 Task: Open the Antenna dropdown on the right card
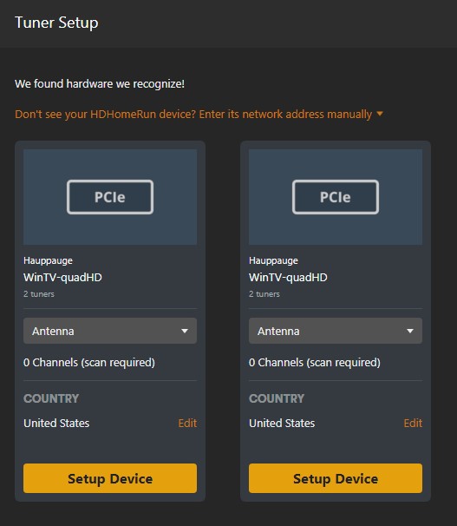tap(336, 331)
